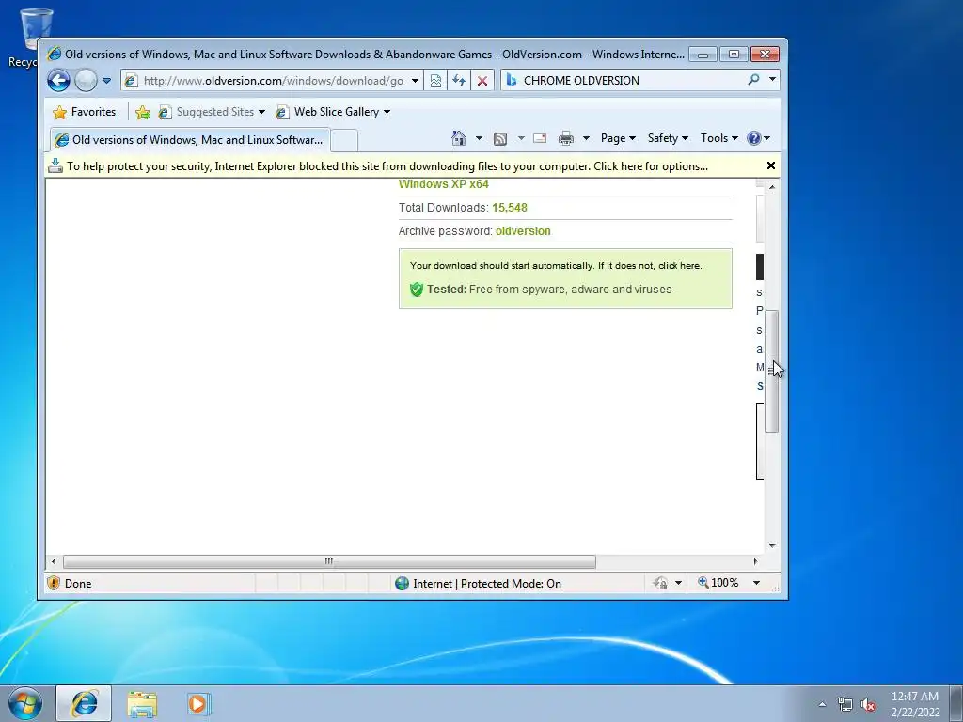Click the vertical scrollbar up arrow
This screenshot has width=963, height=722.
pos(772,186)
